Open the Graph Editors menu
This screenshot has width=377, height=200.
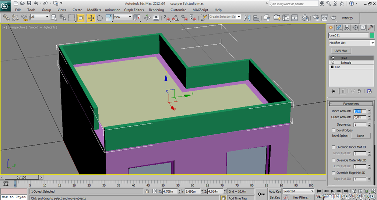(134, 10)
